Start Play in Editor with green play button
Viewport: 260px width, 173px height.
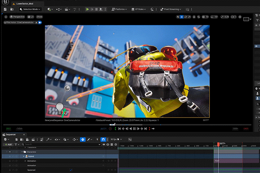pyautogui.click(x=87, y=9)
